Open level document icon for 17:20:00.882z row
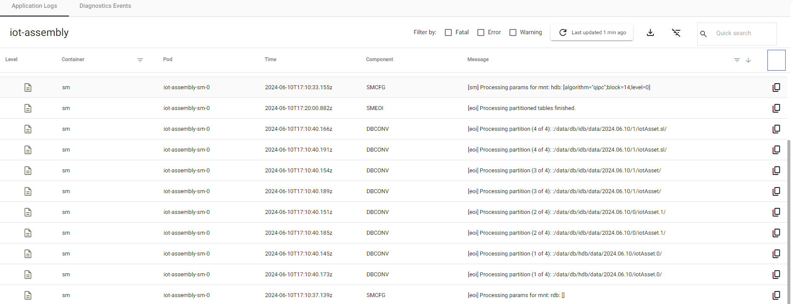This screenshot has height=304, width=793. (28, 108)
